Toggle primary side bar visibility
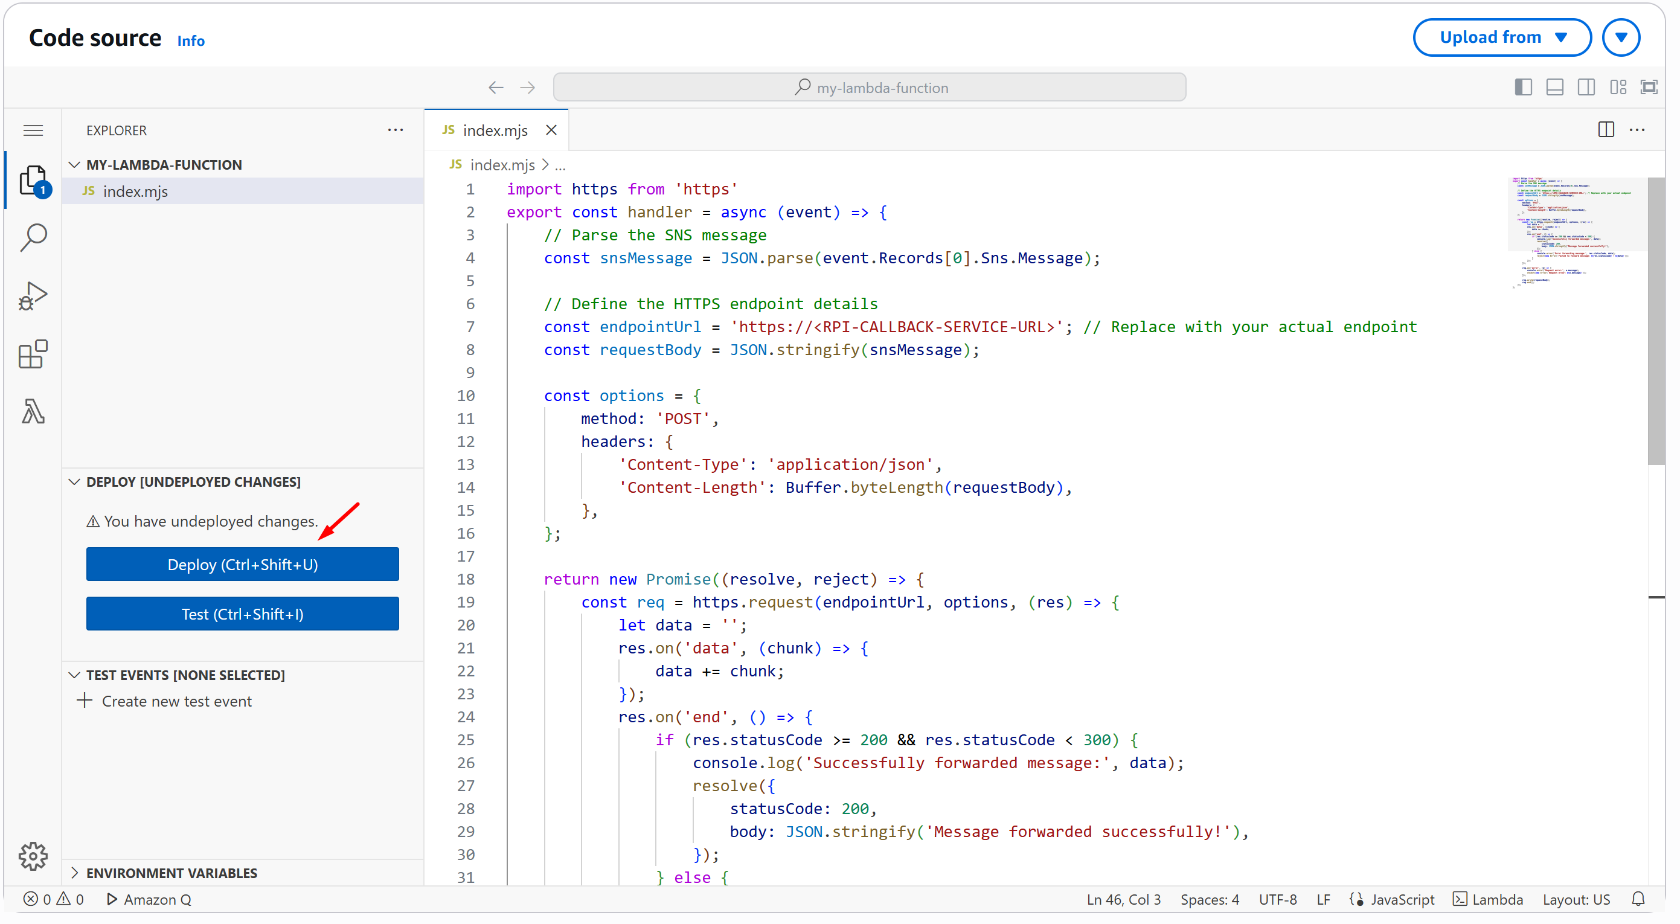The width and height of the screenshot is (1680, 924). (x=1523, y=88)
